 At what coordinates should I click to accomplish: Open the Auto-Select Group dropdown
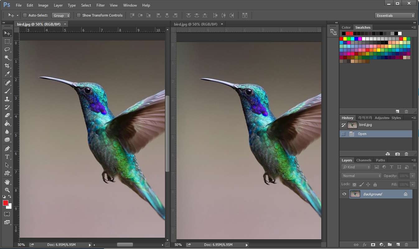pos(61,15)
